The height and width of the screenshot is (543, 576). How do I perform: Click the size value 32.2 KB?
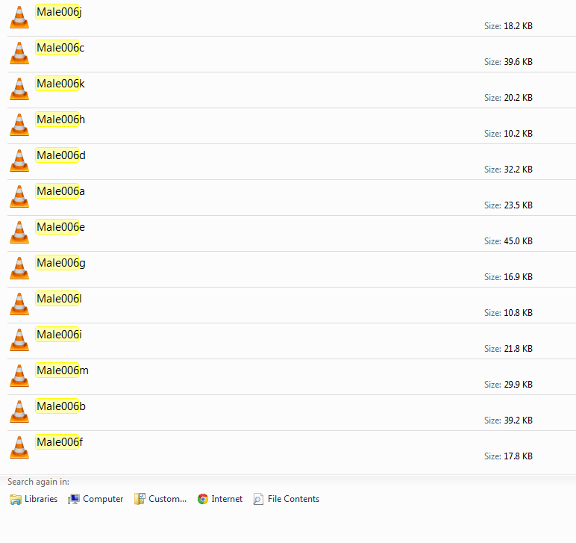coord(518,170)
